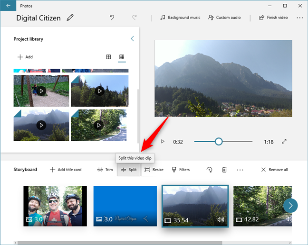Click the storyboard scrollbar right arrow
Image resolution: width=308 pixels, height=245 pixels.
(290, 243)
